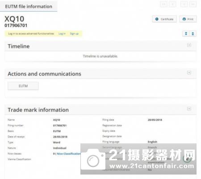201x179 pixels.
Task: Go to first record navigation button
Action: click(163, 4)
